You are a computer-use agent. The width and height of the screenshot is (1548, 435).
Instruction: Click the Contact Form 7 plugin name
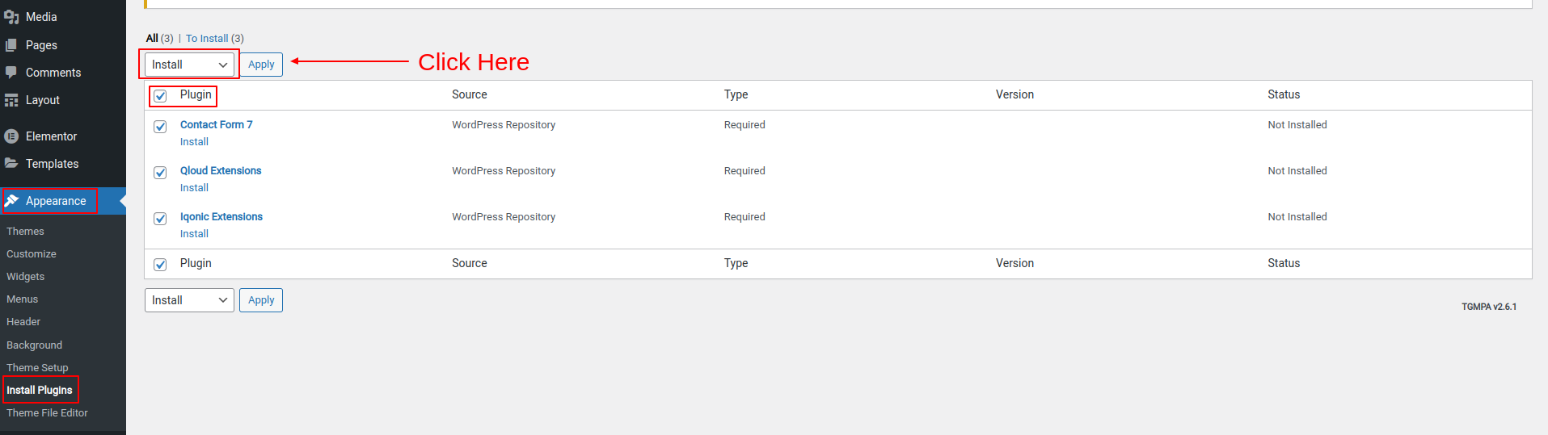tap(216, 125)
